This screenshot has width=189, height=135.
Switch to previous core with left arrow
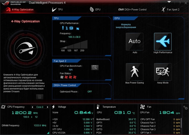[33, 107]
